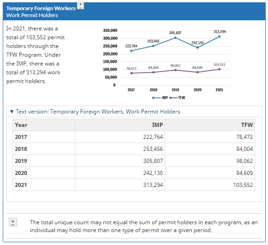The width and height of the screenshot is (268, 245).
Task: Click the 2017 IMP data point 222,764
Action: click(x=131, y=51)
